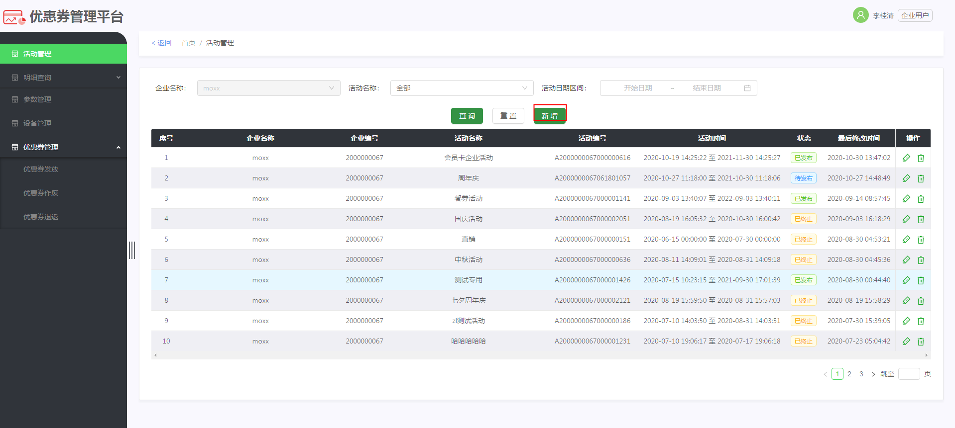Viewport: 955px width, 428px height.
Task: Click the 结束日期 end date field
Action: (707, 88)
